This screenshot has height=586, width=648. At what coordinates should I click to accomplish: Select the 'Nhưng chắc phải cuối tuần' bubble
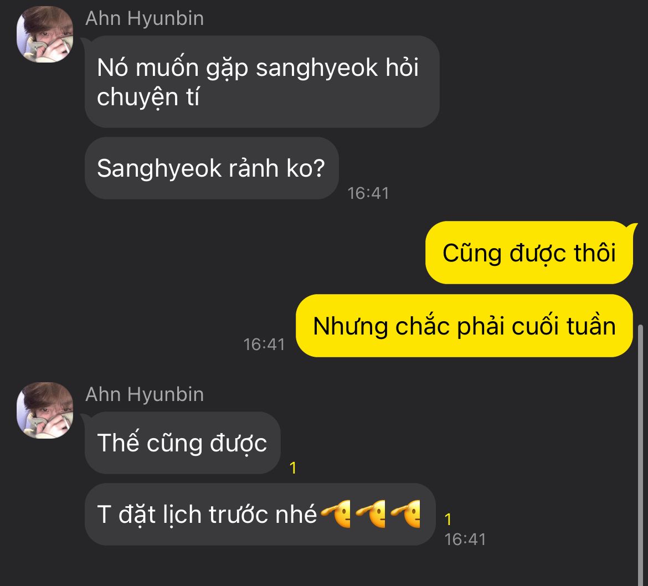point(465,326)
